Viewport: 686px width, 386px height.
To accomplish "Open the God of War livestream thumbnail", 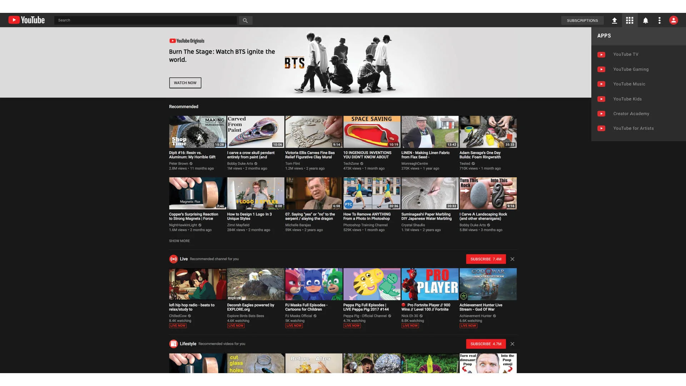I will (x=488, y=284).
